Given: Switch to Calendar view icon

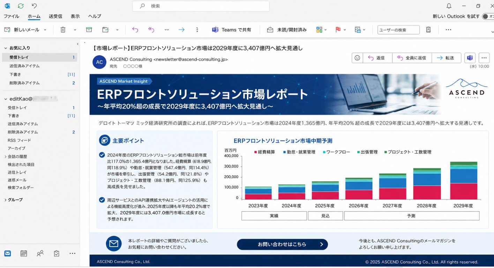Looking at the screenshot, I should point(24,253).
